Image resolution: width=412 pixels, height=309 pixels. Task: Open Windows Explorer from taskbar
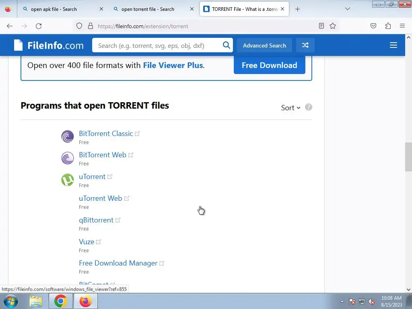click(36, 301)
